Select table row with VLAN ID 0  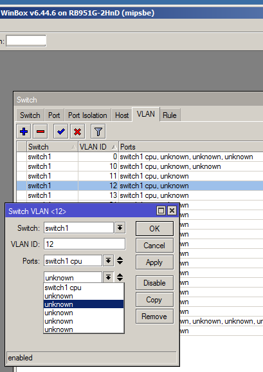tap(140, 157)
